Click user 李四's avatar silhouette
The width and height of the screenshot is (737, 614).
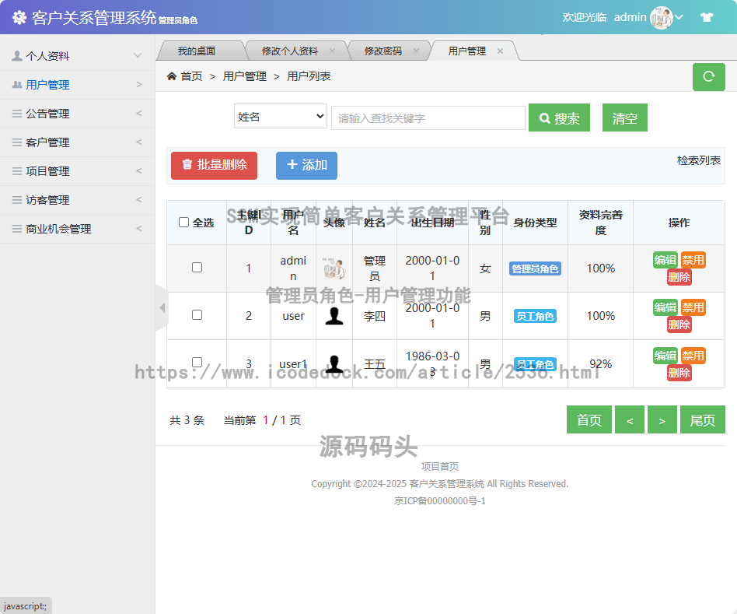point(334,316)
